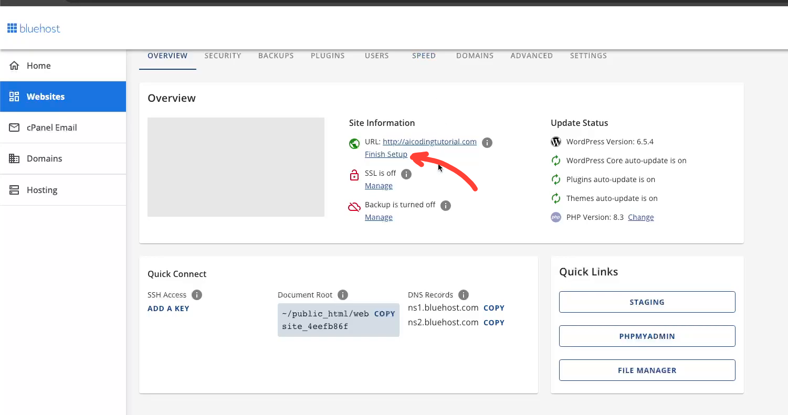
Task: Click the STAGING quick link button
Action: tap(647, 302)
